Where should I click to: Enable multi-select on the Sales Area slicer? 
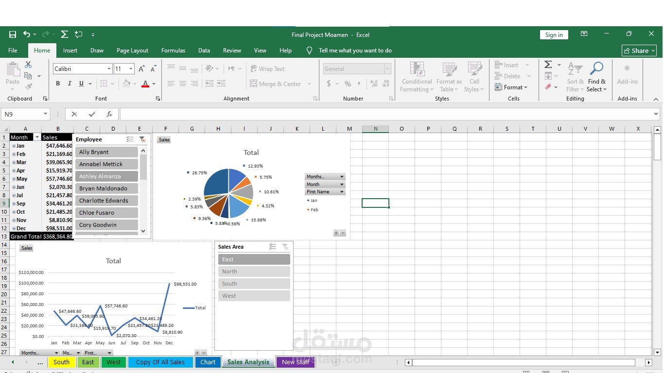point(272,246)
